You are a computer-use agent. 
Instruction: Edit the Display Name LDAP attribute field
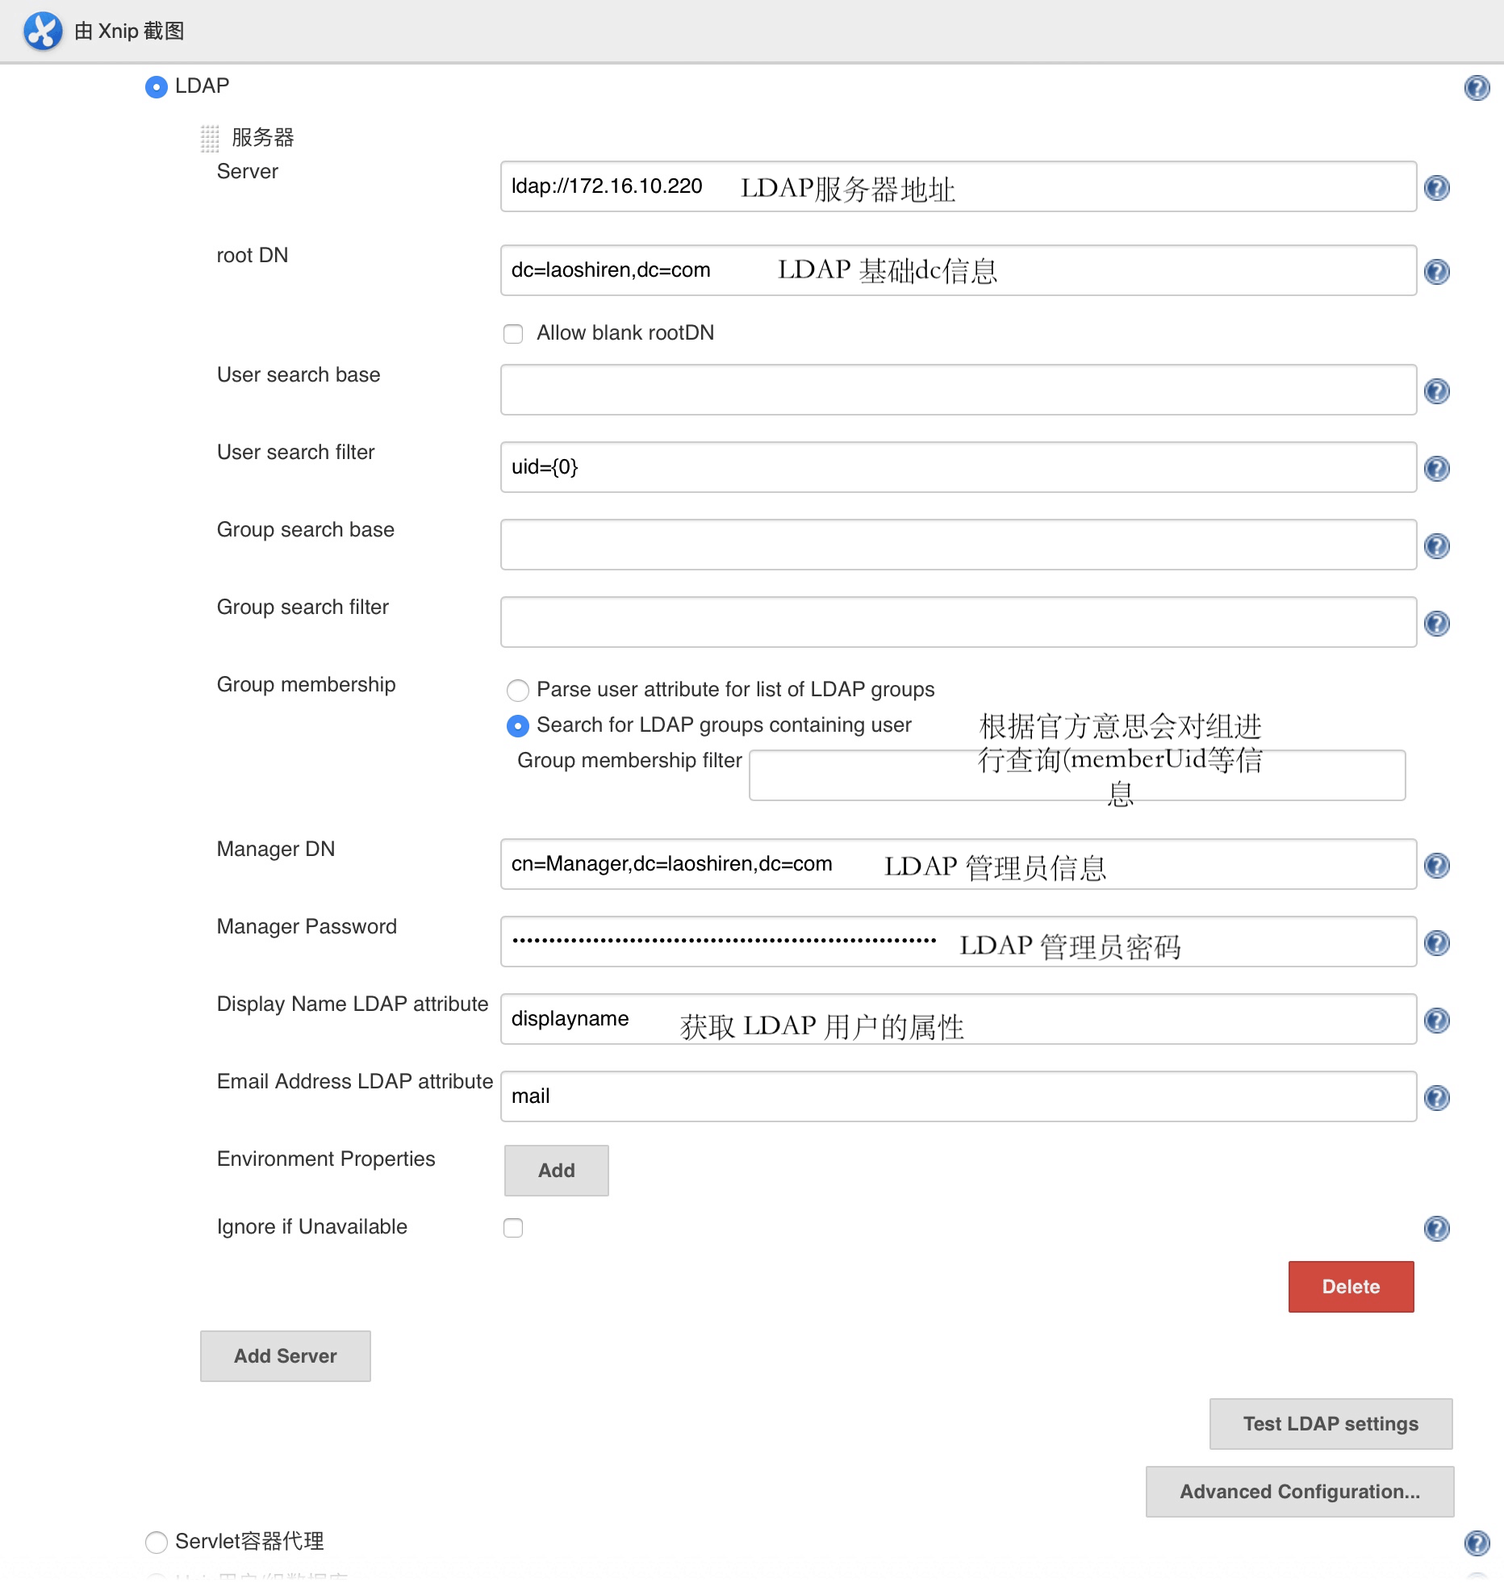pos(959,1019)
